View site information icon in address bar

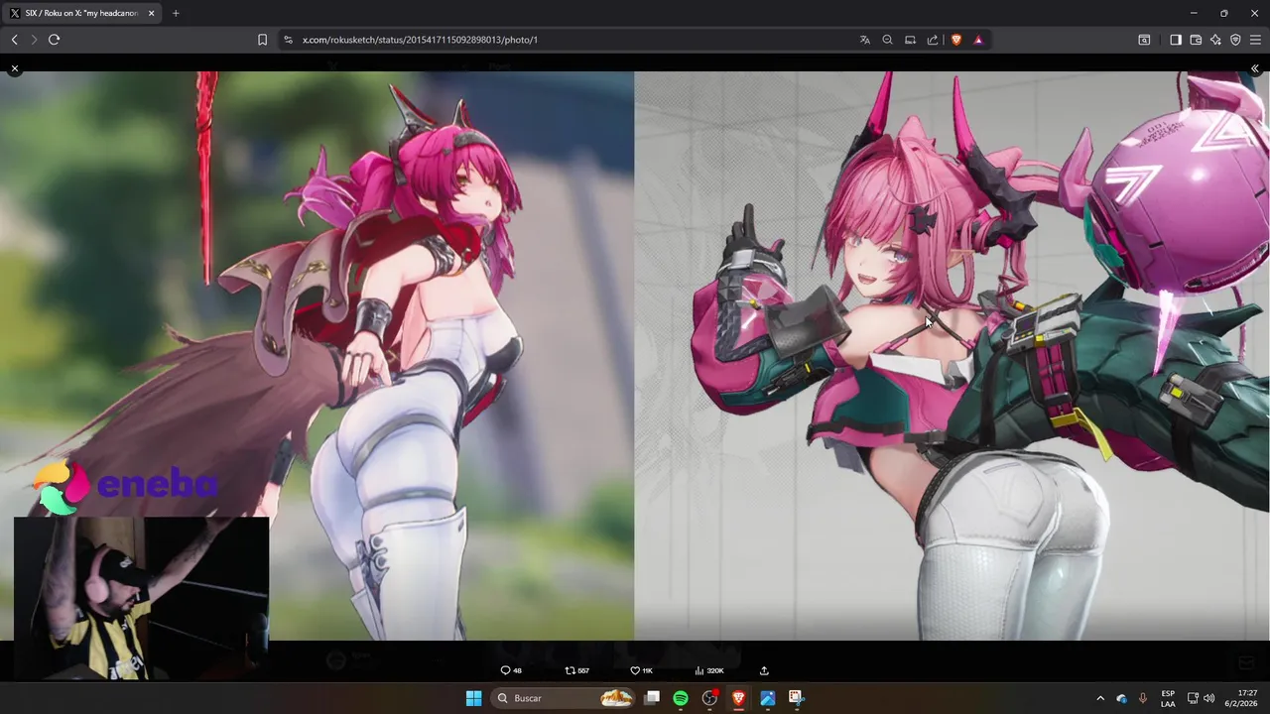click(x=288, y=40)
